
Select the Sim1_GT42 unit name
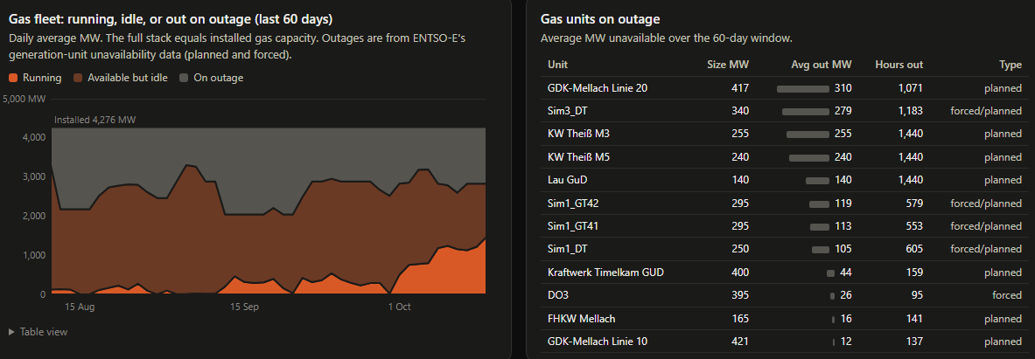(x=574, y=203)
